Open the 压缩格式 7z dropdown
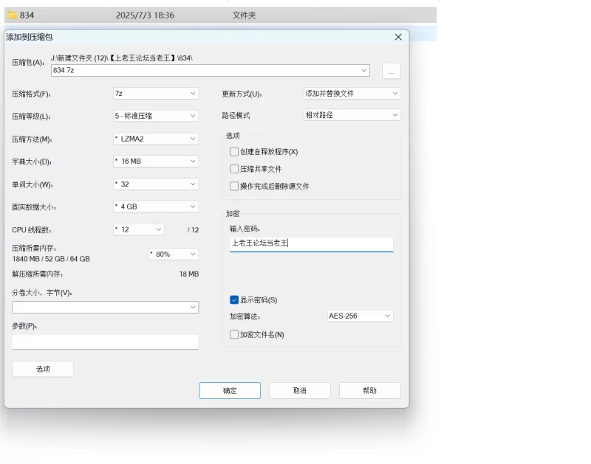Screen dimensions: 591x464 pyautogui.click(x=156, y=94)
